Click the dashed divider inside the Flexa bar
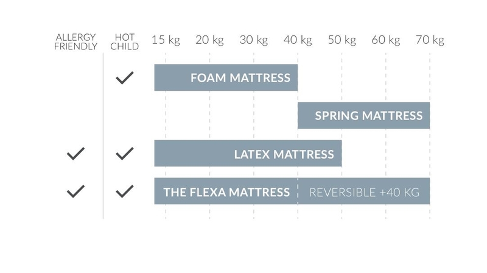This screenshot has width=487, height=273. [298, 191]
